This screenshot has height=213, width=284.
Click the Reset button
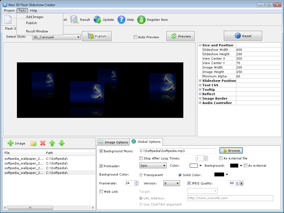[243, 36]
